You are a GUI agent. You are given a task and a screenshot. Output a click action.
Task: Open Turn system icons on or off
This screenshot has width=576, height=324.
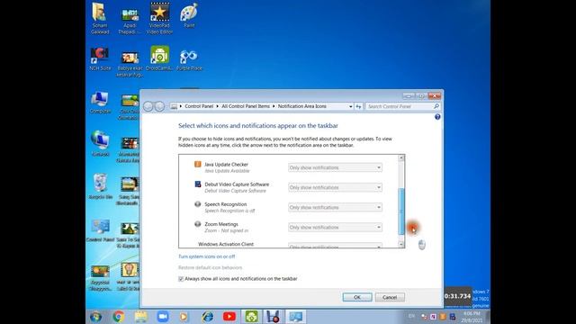coord(206,256)
